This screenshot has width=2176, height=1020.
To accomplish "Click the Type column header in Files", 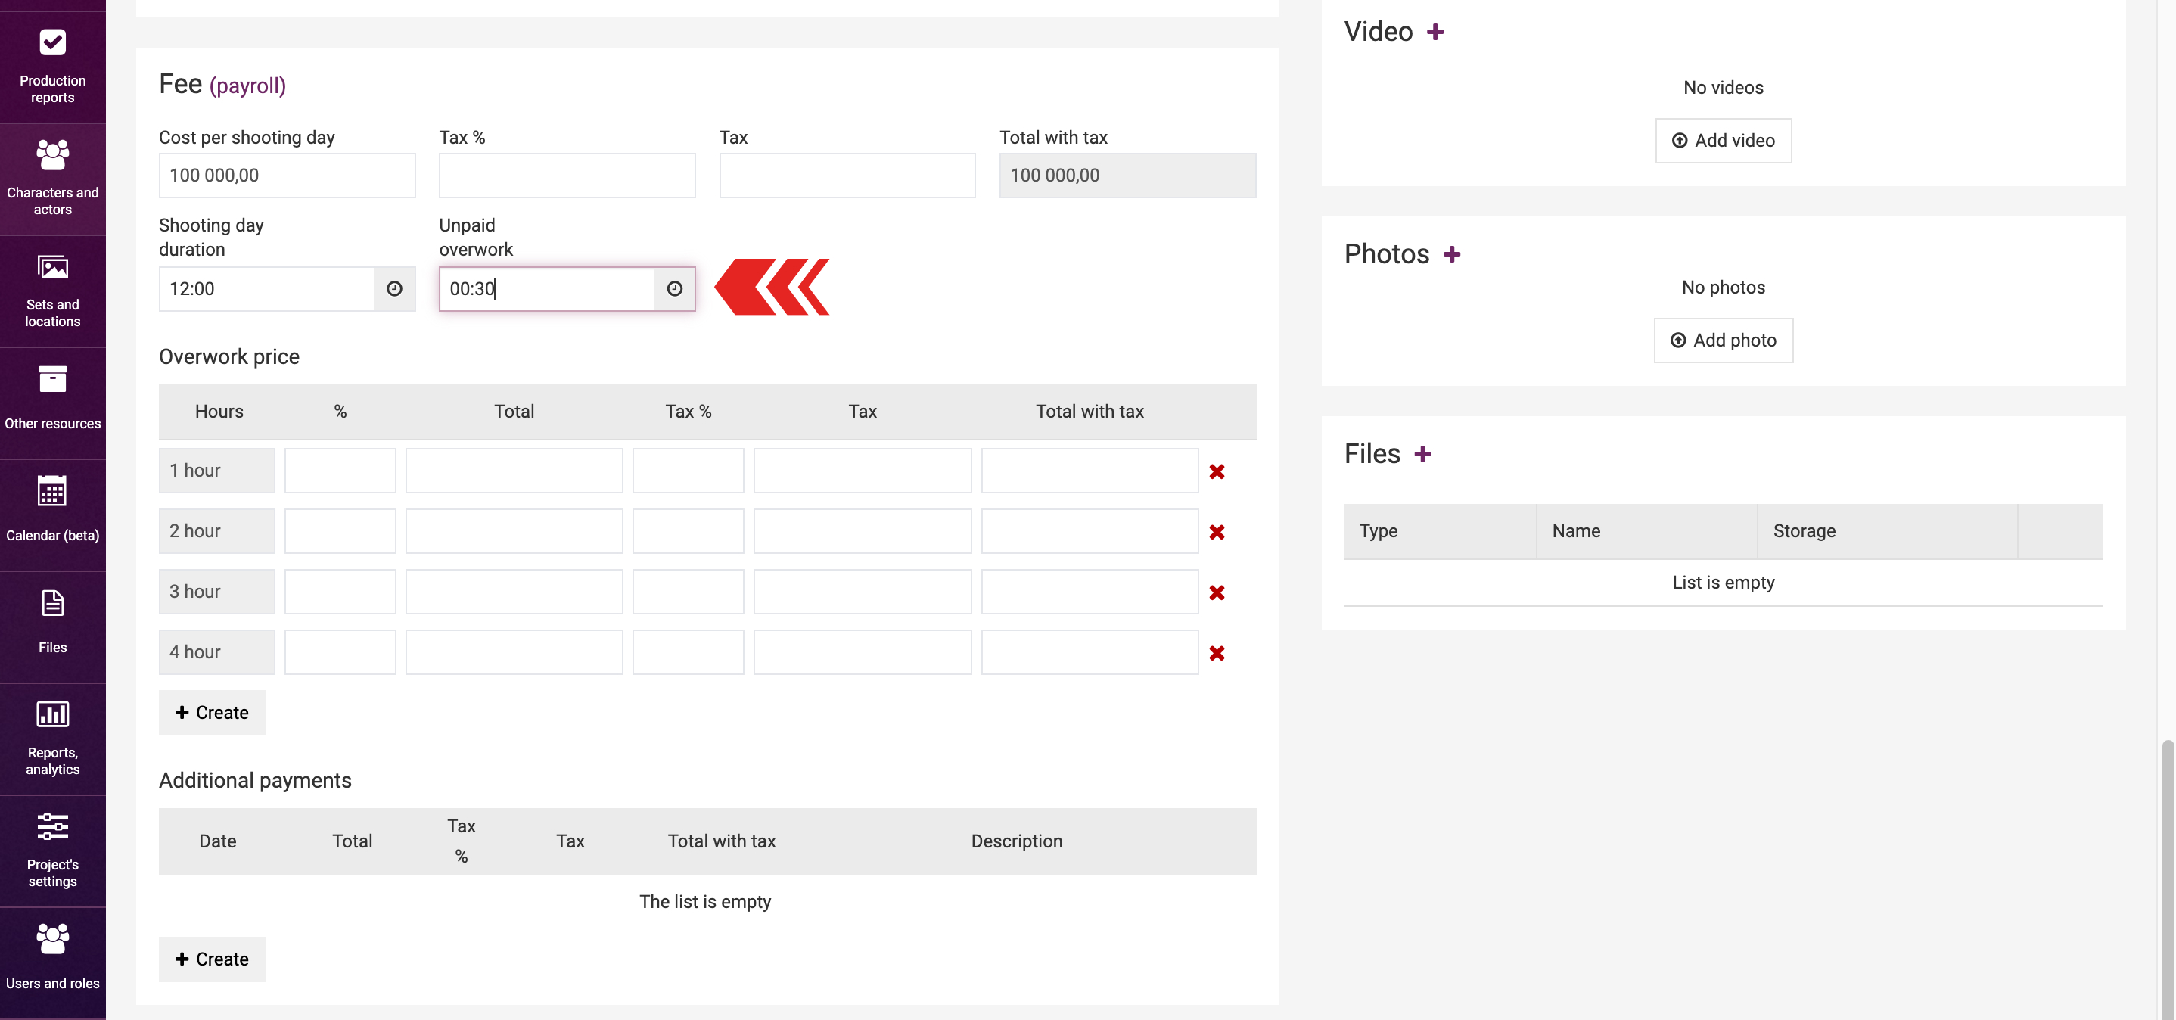I will [1441, 531].
